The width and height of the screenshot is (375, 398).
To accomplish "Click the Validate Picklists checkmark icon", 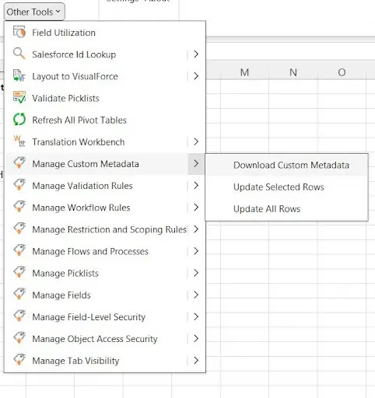I will (x=19, y=97).
